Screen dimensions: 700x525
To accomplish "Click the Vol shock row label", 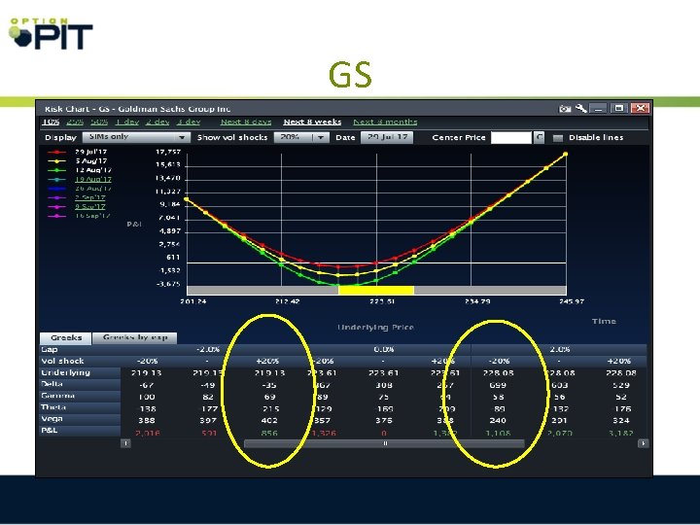I will click(x=62, y=361).
